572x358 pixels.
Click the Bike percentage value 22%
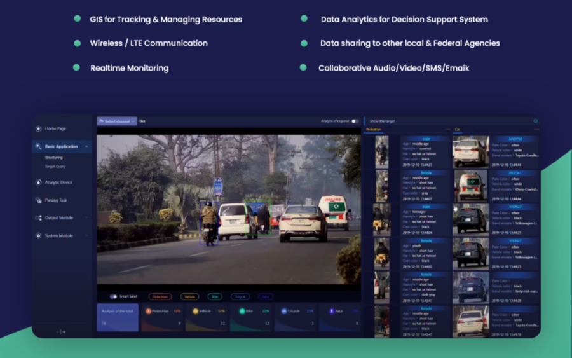(266, 312)
